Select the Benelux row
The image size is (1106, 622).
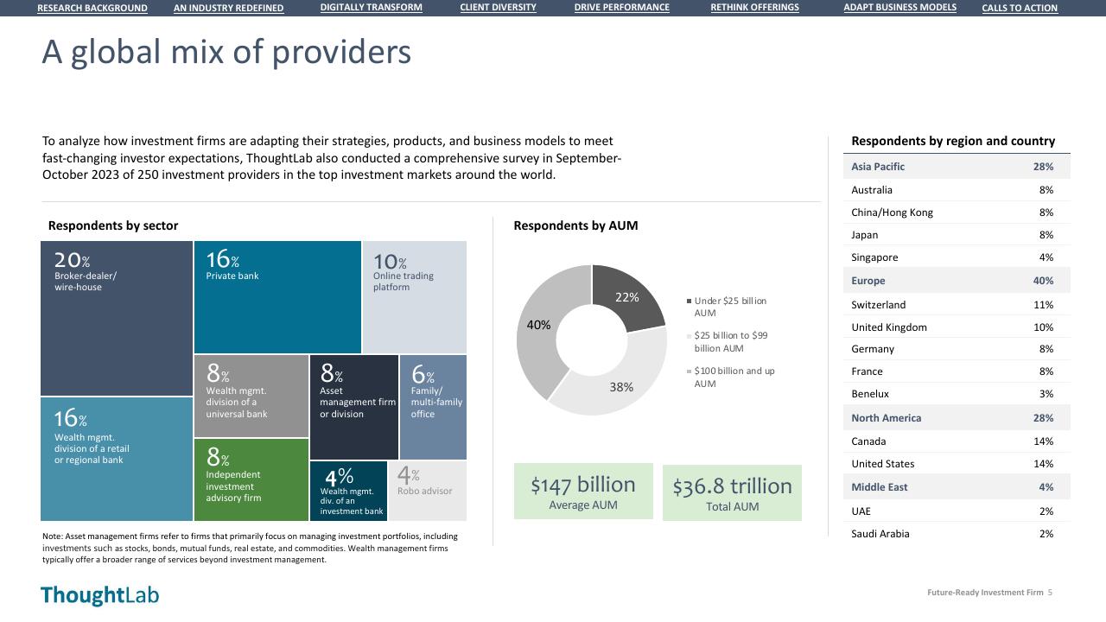[x=957, y=394]
